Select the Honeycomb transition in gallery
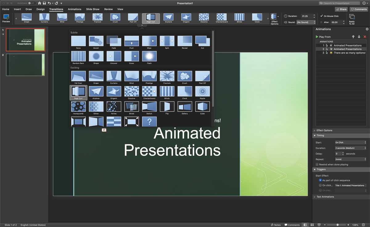The width and height of the screenshot is (370, 227). (x=78, y=106)
